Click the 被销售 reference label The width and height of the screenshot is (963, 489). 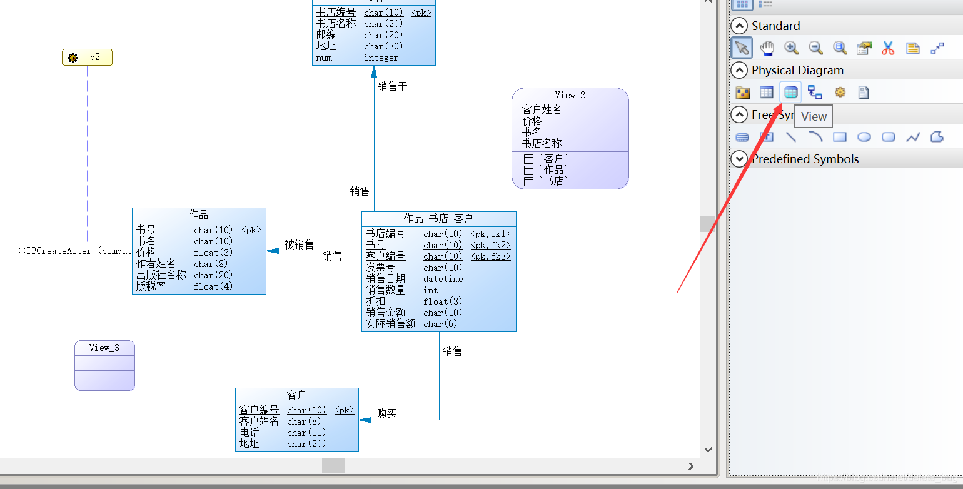tap(299, 245)
